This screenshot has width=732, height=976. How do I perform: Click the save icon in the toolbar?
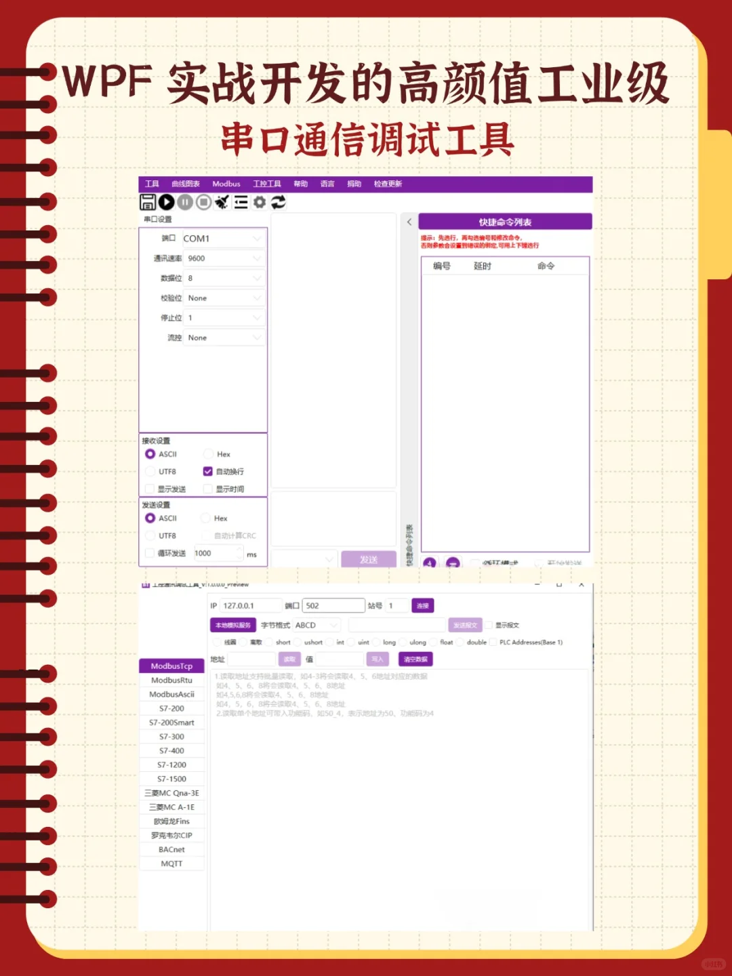click(x=148, y=201)
